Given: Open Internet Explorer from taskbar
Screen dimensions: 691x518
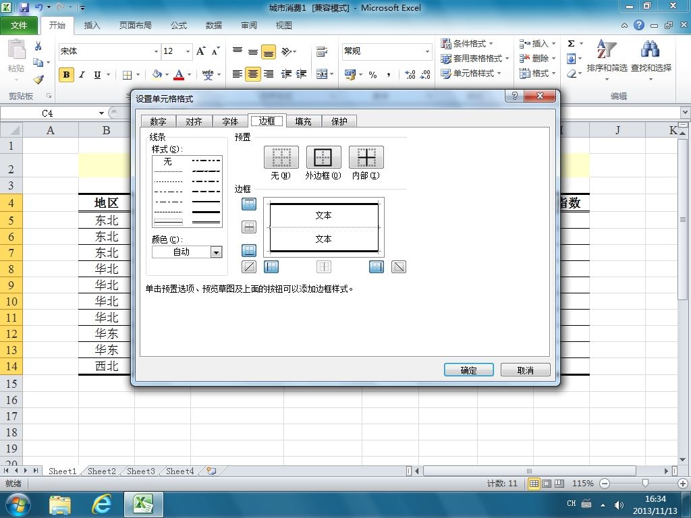Looking at the screenshot, I should click(101, 504).
